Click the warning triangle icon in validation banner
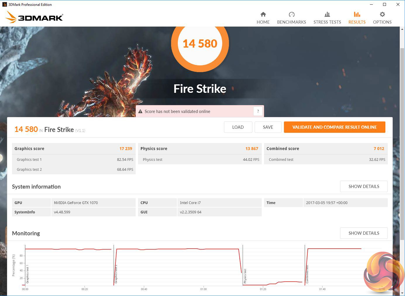This screenshot has height=296, width=405. pos(140,111)
